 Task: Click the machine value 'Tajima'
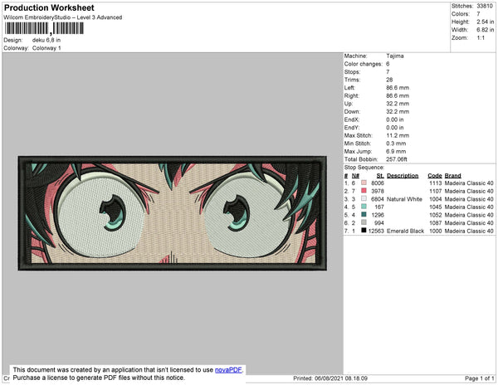coord(395,56)
